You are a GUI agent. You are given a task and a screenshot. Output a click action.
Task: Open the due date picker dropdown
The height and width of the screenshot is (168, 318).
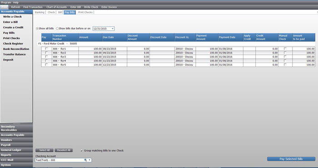coord(113,29)
